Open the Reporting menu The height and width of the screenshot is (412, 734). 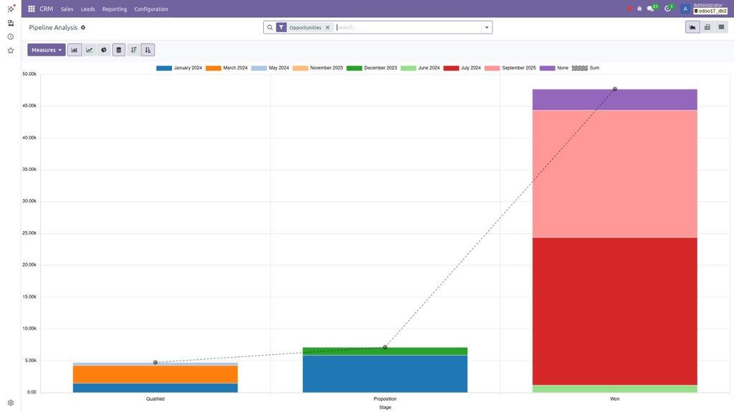pos(114,9)
